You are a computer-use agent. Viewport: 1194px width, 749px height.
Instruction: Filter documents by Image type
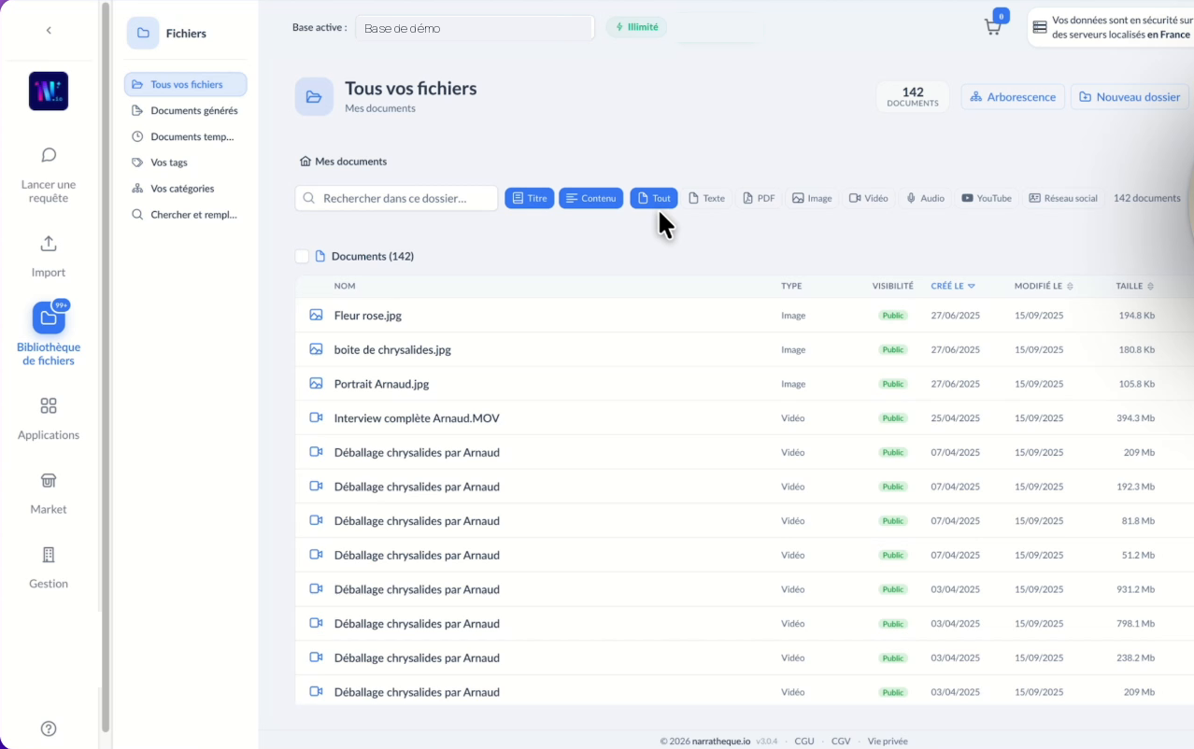tap(812, 198)
